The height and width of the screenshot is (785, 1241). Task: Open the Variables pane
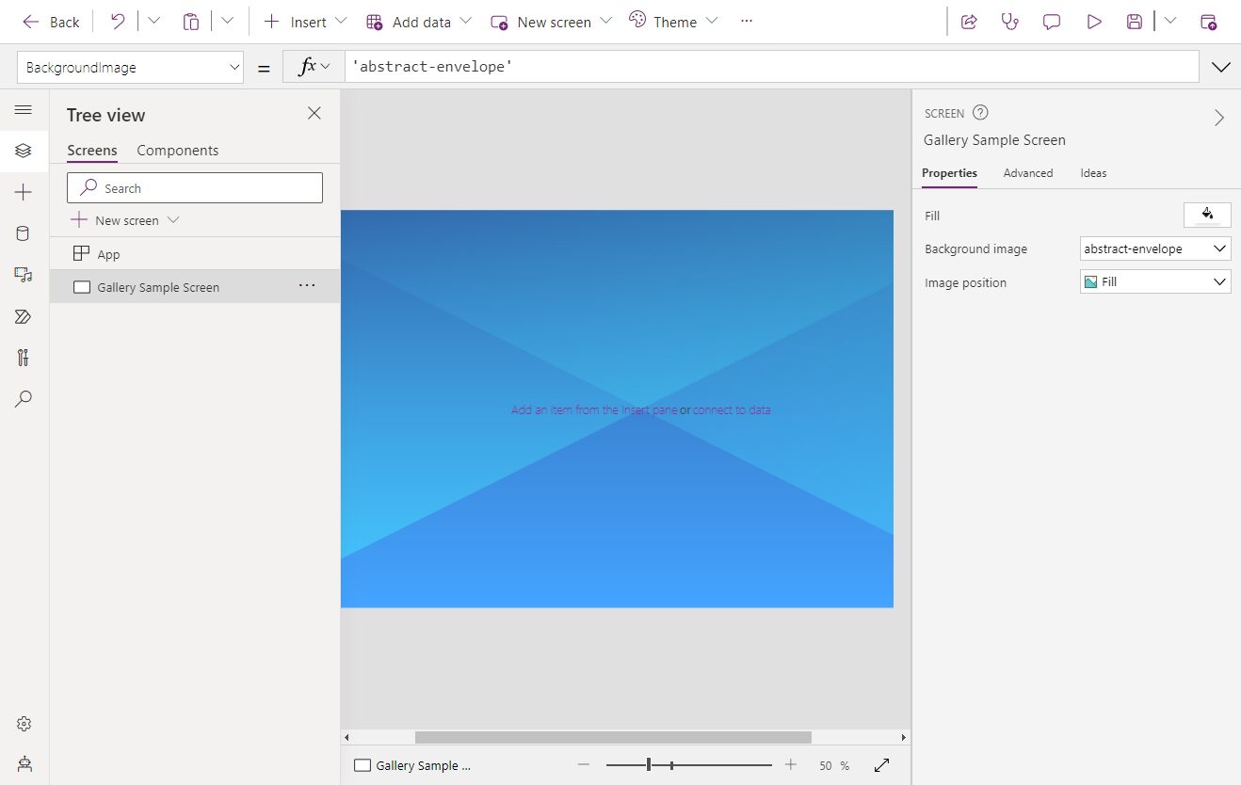24,358
